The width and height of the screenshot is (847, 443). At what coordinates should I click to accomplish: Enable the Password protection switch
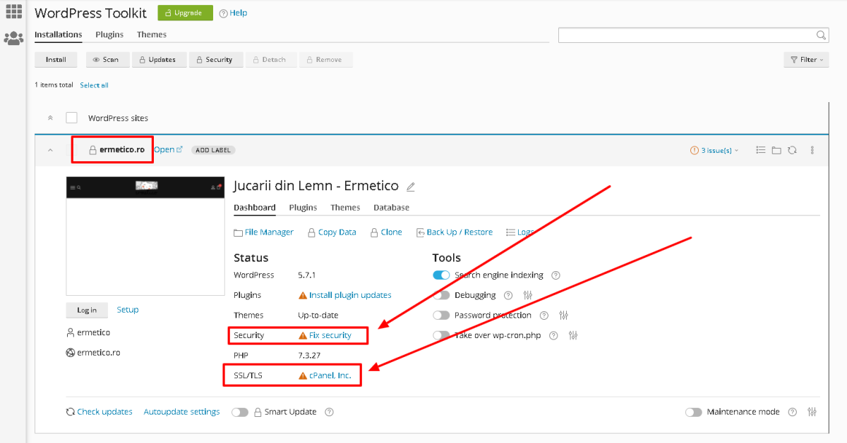click(441, 316)
